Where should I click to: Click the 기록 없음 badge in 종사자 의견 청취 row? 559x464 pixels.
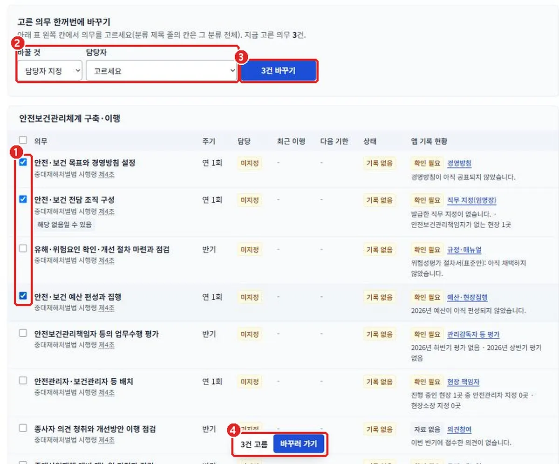tap(380, 429)
